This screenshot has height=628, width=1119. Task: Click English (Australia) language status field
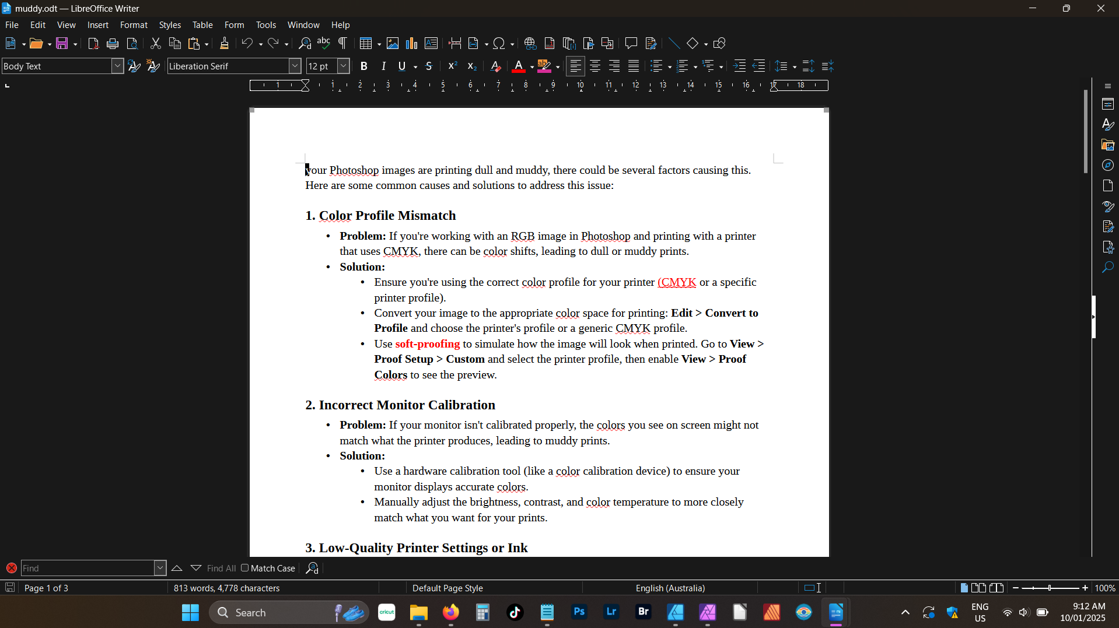click(670, 588)
